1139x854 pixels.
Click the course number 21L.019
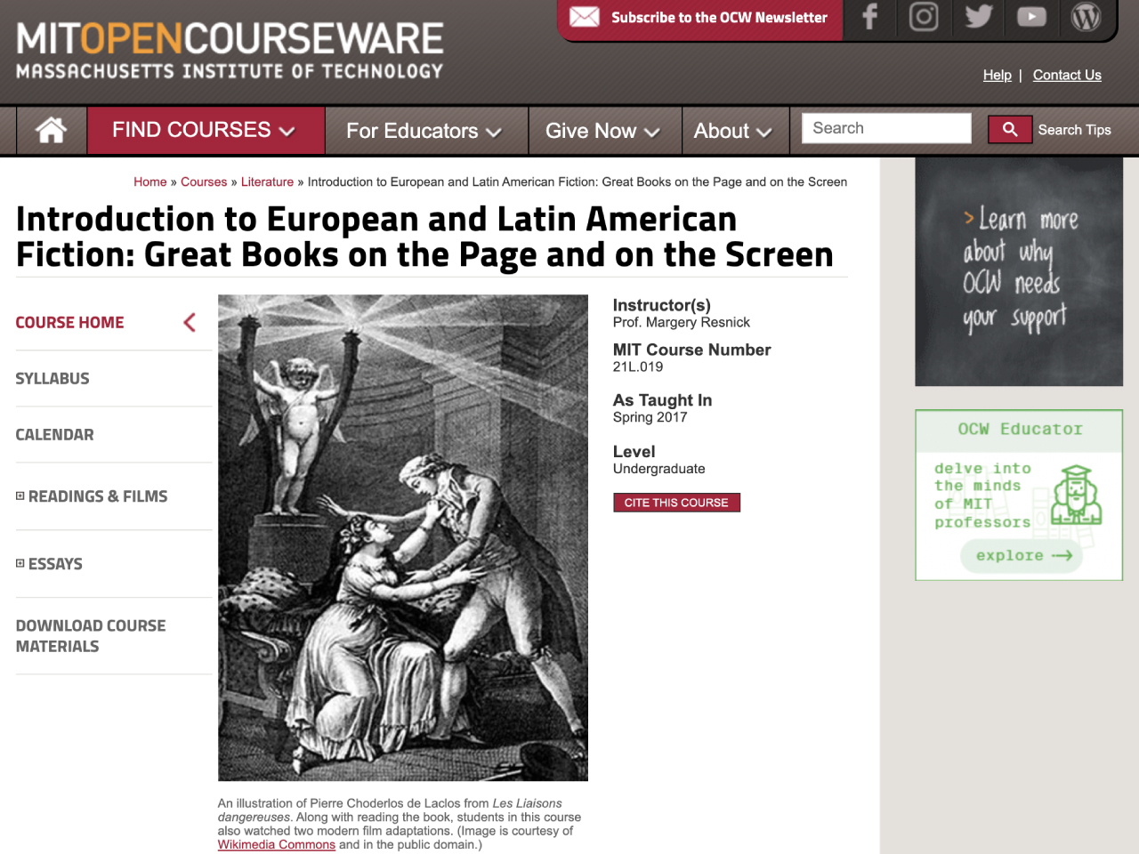tap(638, 367)
